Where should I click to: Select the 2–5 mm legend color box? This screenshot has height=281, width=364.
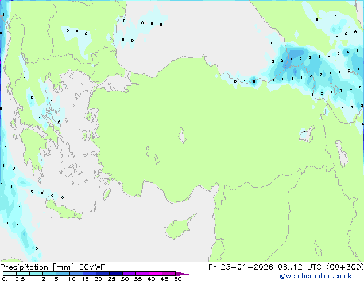pos(49,274)
